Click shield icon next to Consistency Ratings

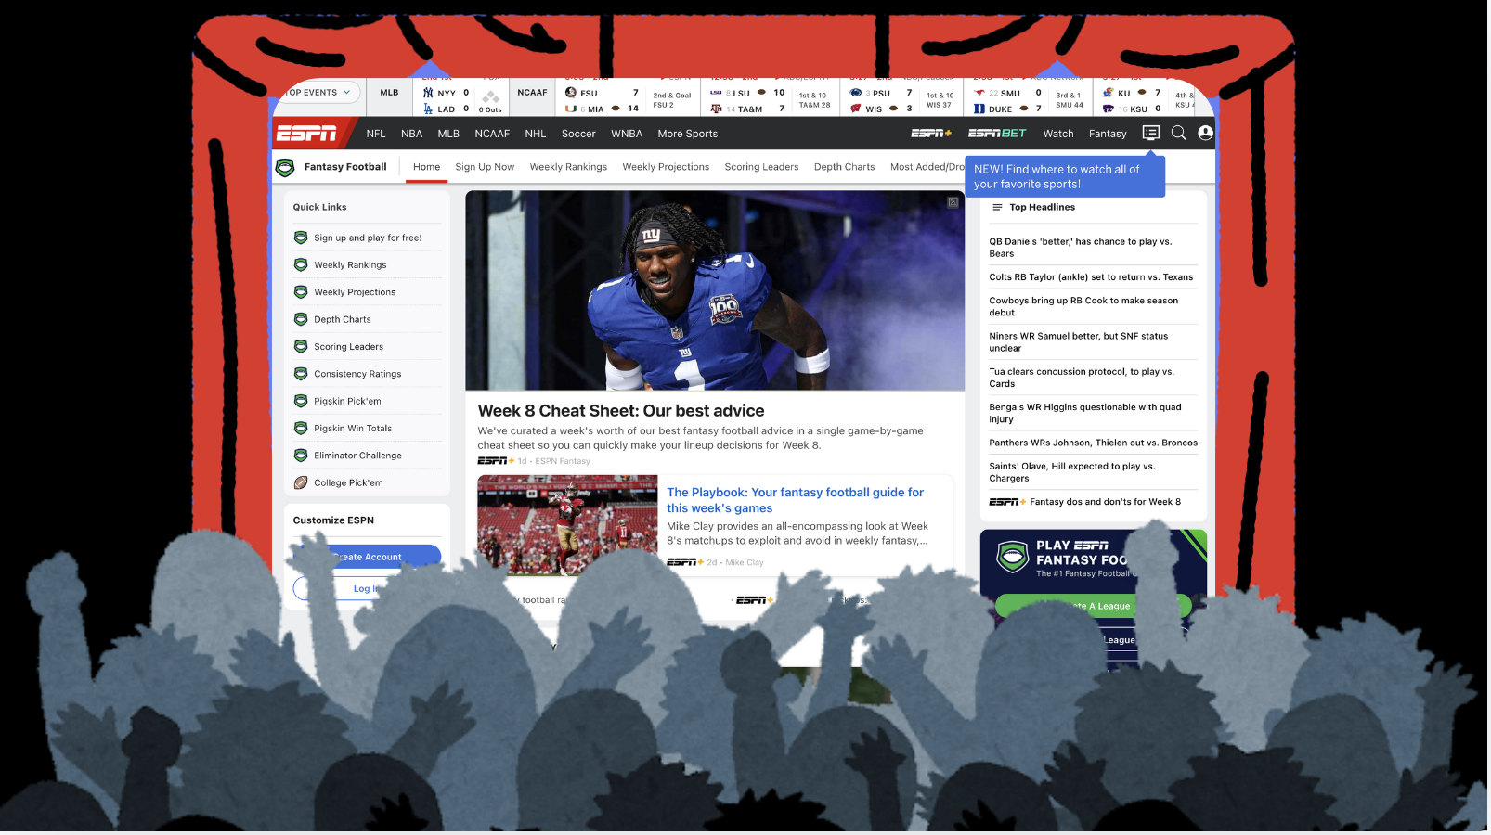301,374
